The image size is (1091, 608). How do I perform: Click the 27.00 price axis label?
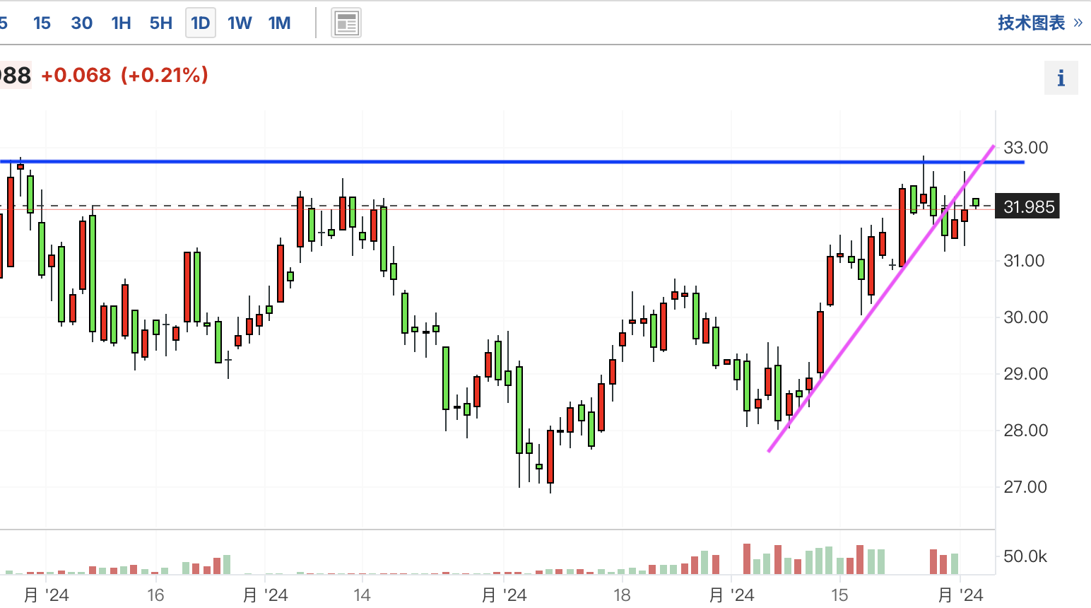pyautogui.click(x=1026, y=487)
